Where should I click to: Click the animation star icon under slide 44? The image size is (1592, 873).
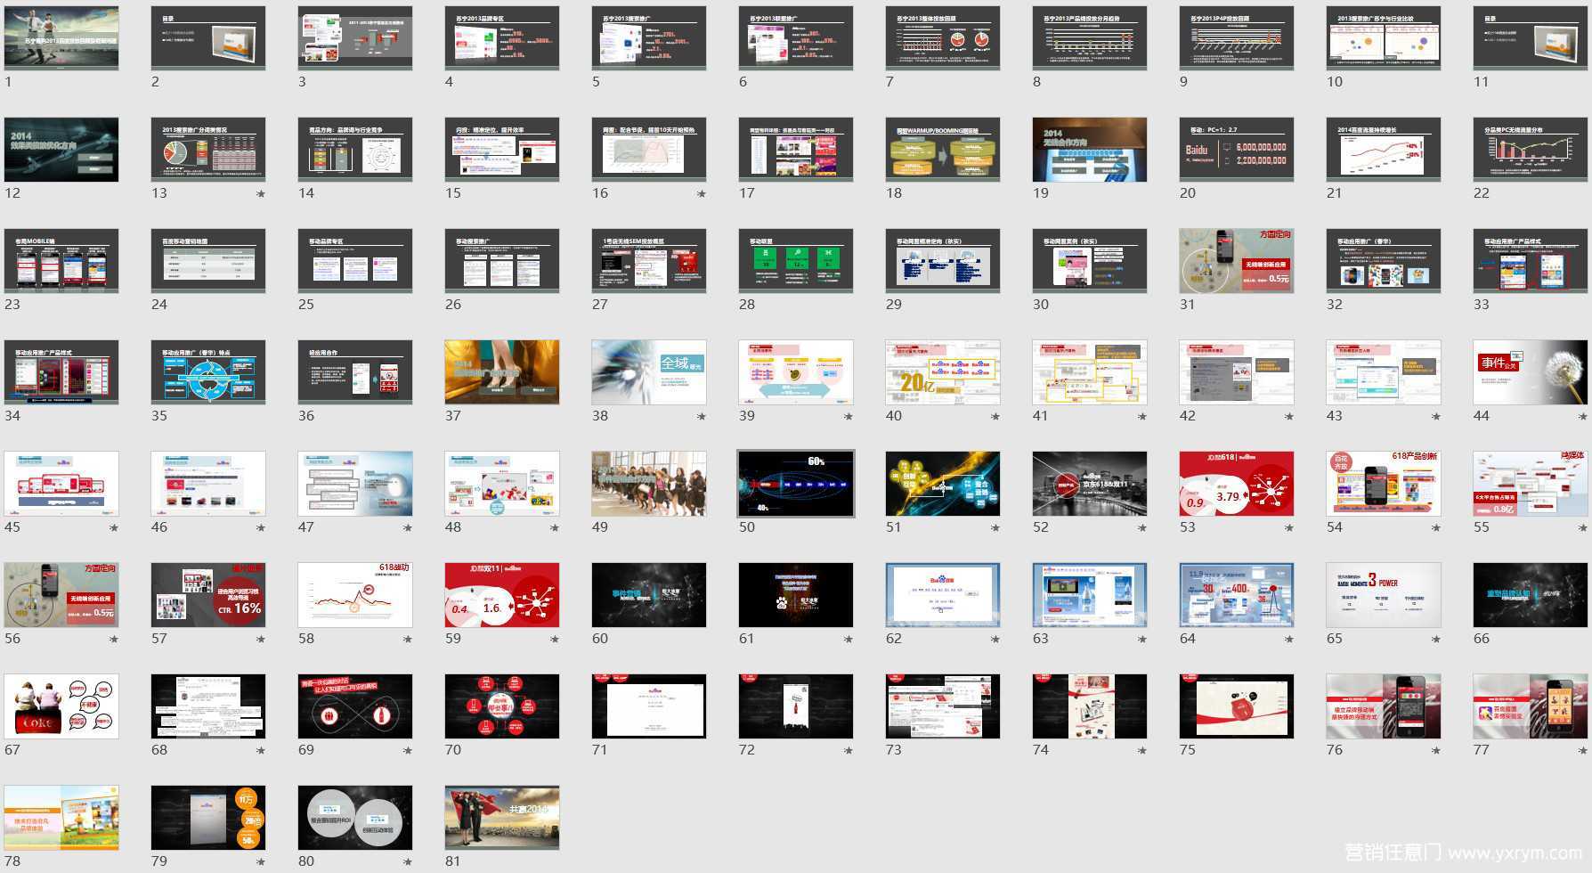point(1583,417)
